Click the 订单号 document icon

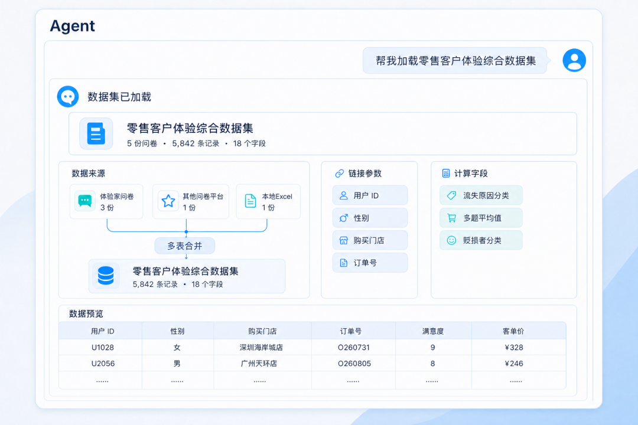coord(343,263)
